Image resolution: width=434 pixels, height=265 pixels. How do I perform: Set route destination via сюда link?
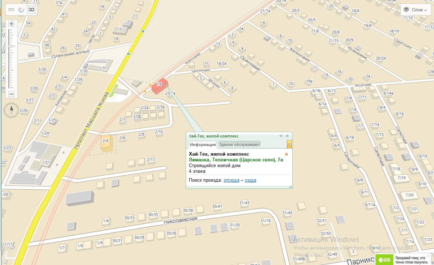(250, 180)
